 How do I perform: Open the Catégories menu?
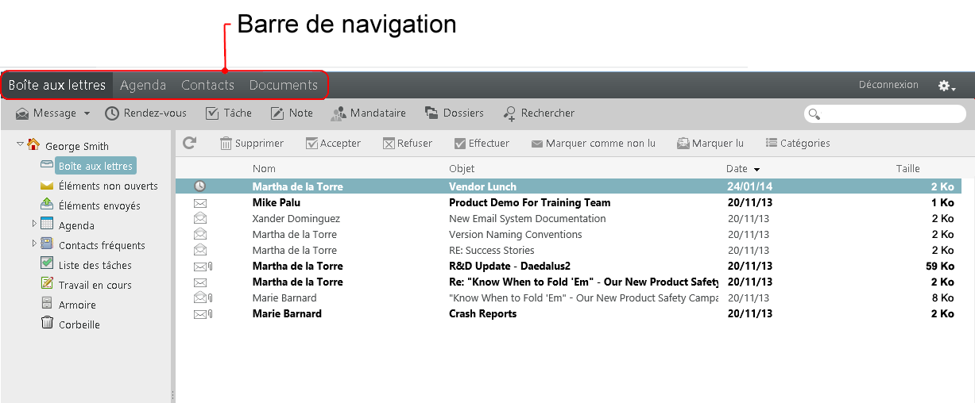(798, 144)
